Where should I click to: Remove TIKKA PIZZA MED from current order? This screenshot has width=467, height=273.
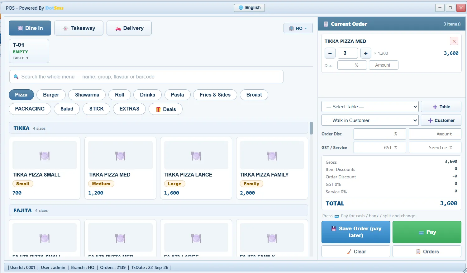[x=454, y=41]
